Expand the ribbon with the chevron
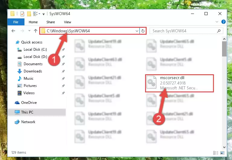Image resolution: width=232 pixels, height=160 pixels. tap(217, 22)
